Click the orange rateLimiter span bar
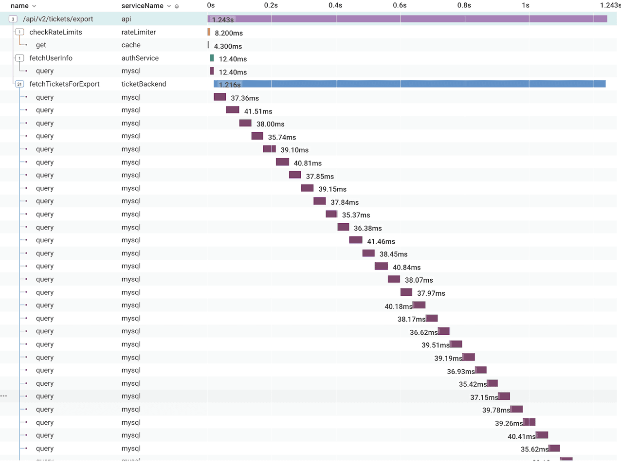 point(210,32)
